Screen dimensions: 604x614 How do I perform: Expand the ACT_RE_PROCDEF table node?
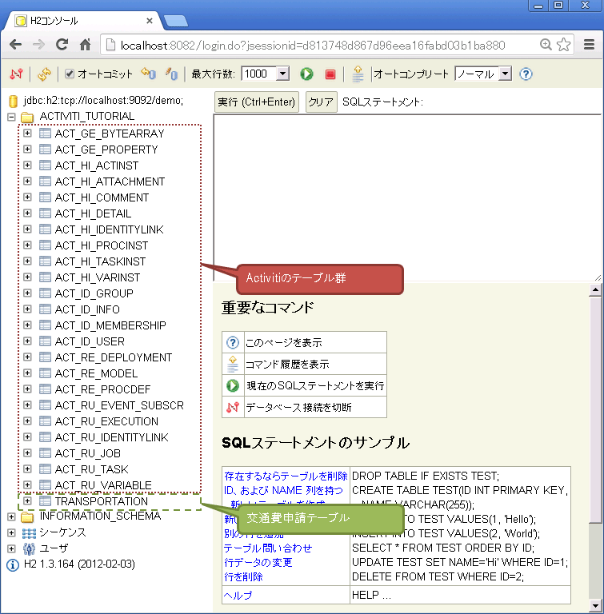click(x=27, y=389)
